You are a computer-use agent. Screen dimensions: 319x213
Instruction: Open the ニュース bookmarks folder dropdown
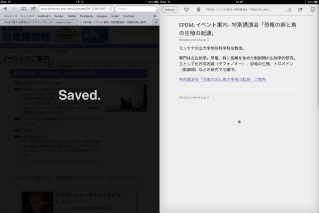(27, 16)
